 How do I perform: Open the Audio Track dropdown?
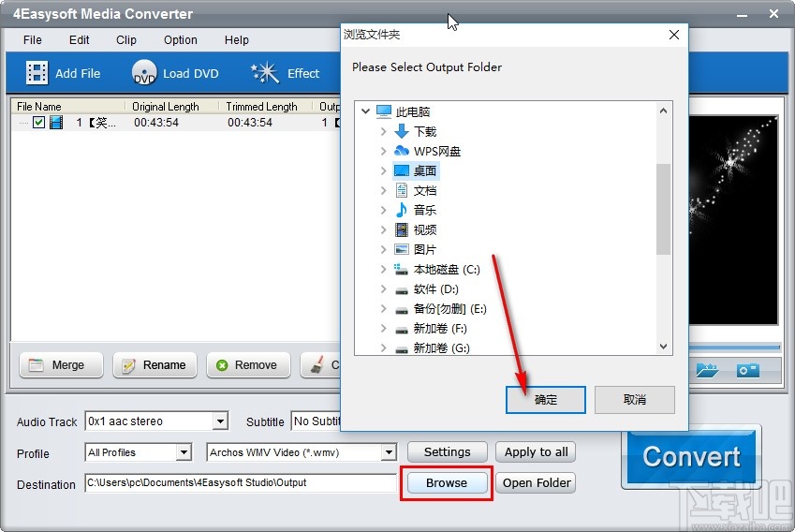tap(220, 421)
